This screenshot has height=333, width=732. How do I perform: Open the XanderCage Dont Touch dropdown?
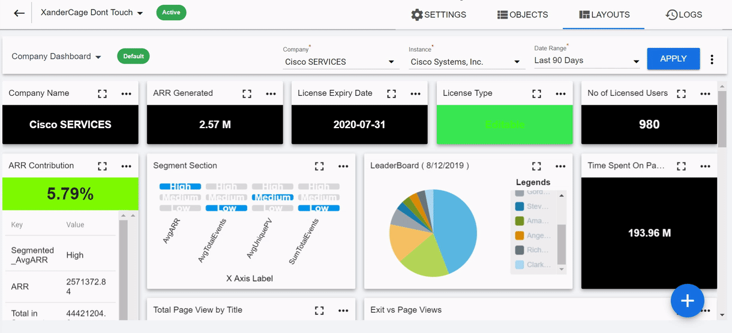(x=92, y=13)
